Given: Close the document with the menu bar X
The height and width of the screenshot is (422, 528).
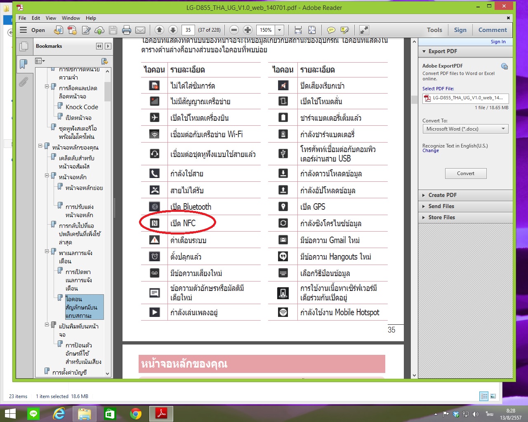Looking at the screenshot, I should coord(508,18).
